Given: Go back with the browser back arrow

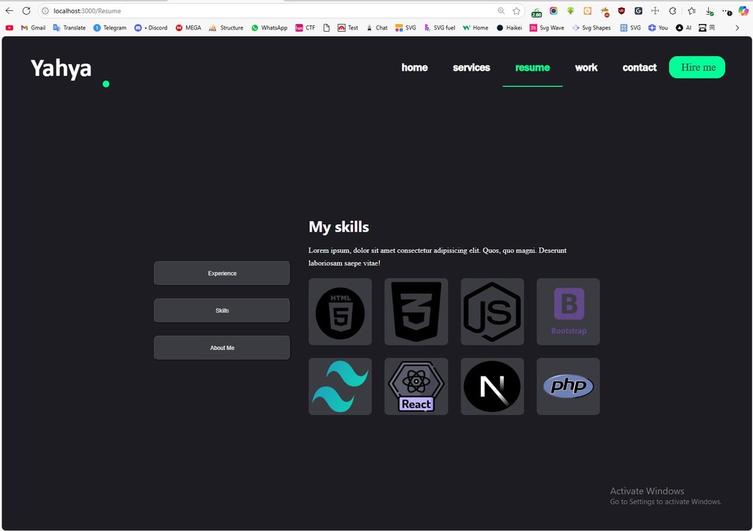Looking at the screenshot, I should tap(10, 10).
